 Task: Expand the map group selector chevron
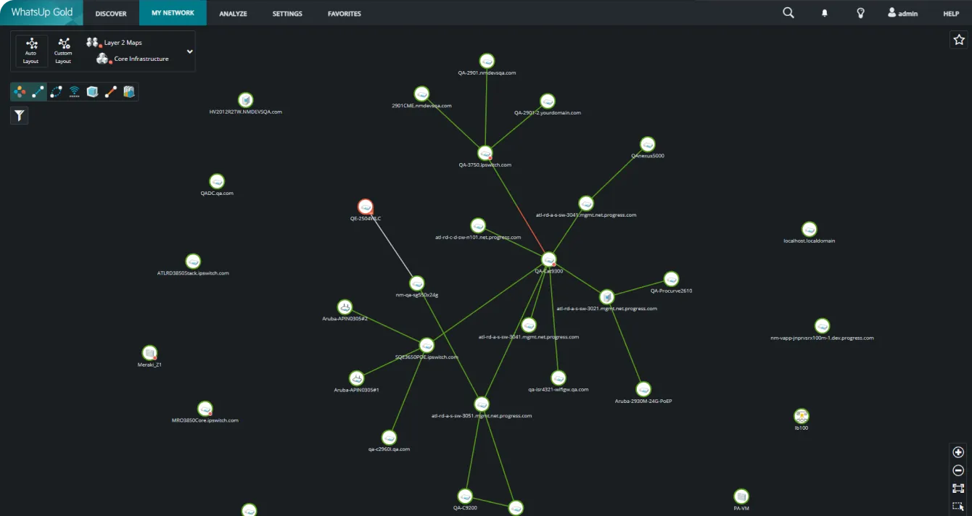point(189,51)
